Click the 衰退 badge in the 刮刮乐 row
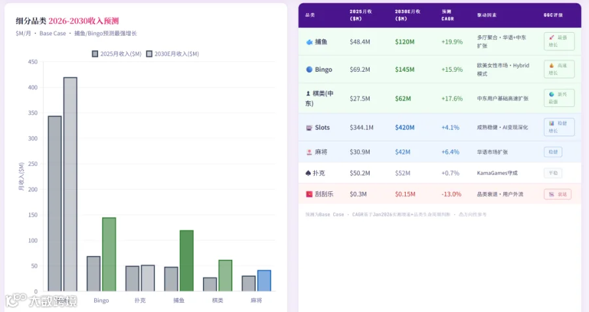The image size is (589, 312). click(x=558, y=194)
